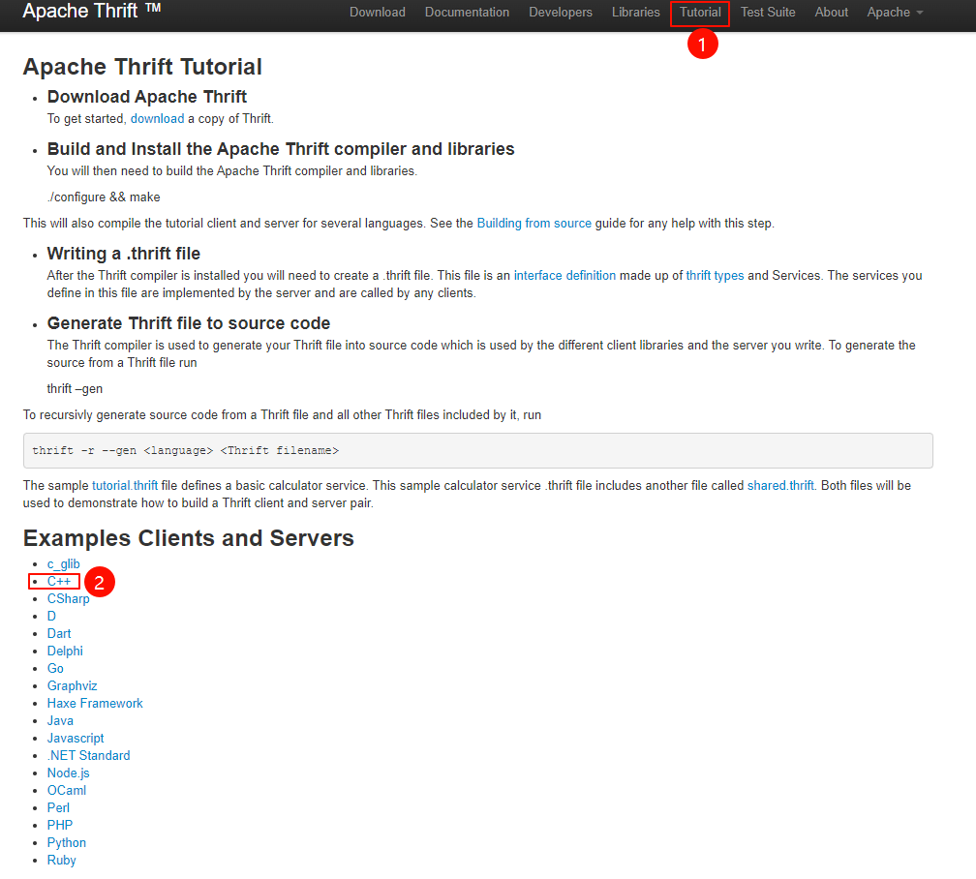Open the PHP example link
This screenshot has width=976, height=879.
click(x=60, y=826)
